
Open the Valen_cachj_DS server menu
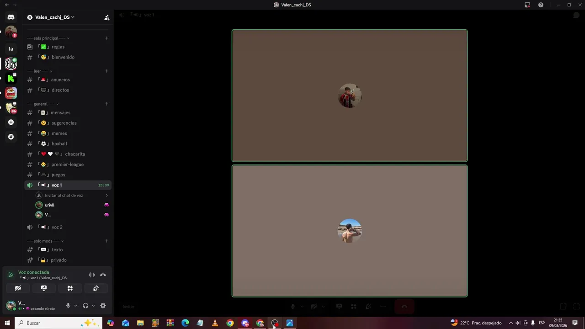tap(54, 17)
